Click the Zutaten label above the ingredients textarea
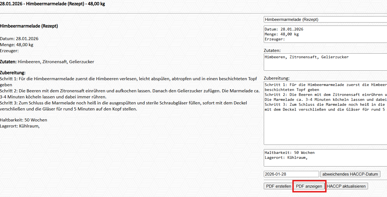The height and width of the screenshot is (197, 387). pyautogui.click(x=272, y=51)
